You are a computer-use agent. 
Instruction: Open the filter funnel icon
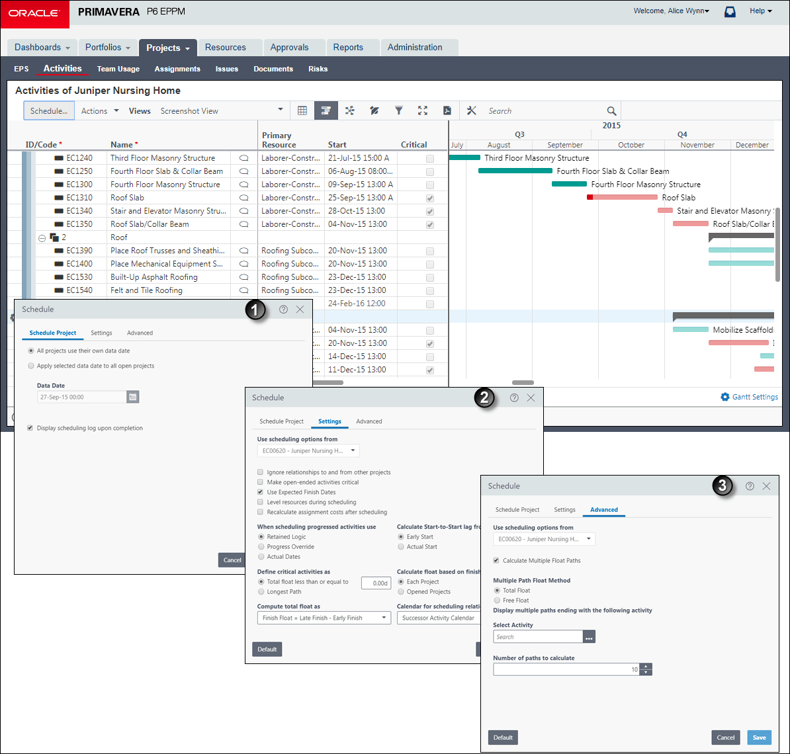point(398,111)
